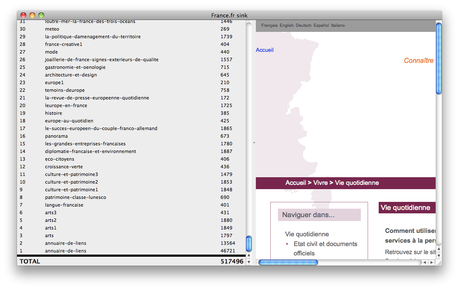The width and height of the screenshot is (459, 289).
Task: Open Etat civil et documents officiels
Action: (325, 244)
